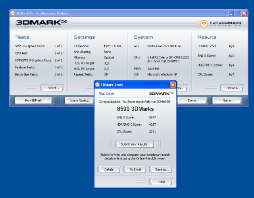Click the HLSL VS Target value 3_0
254x198 pixels.
coord(107,63)
